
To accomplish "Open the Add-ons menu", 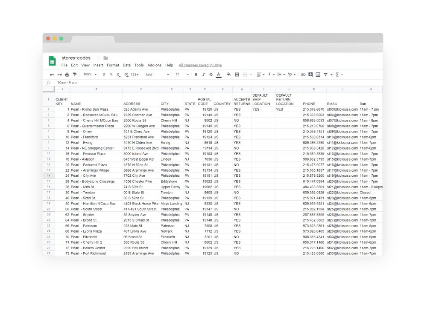I will point(155,65).
